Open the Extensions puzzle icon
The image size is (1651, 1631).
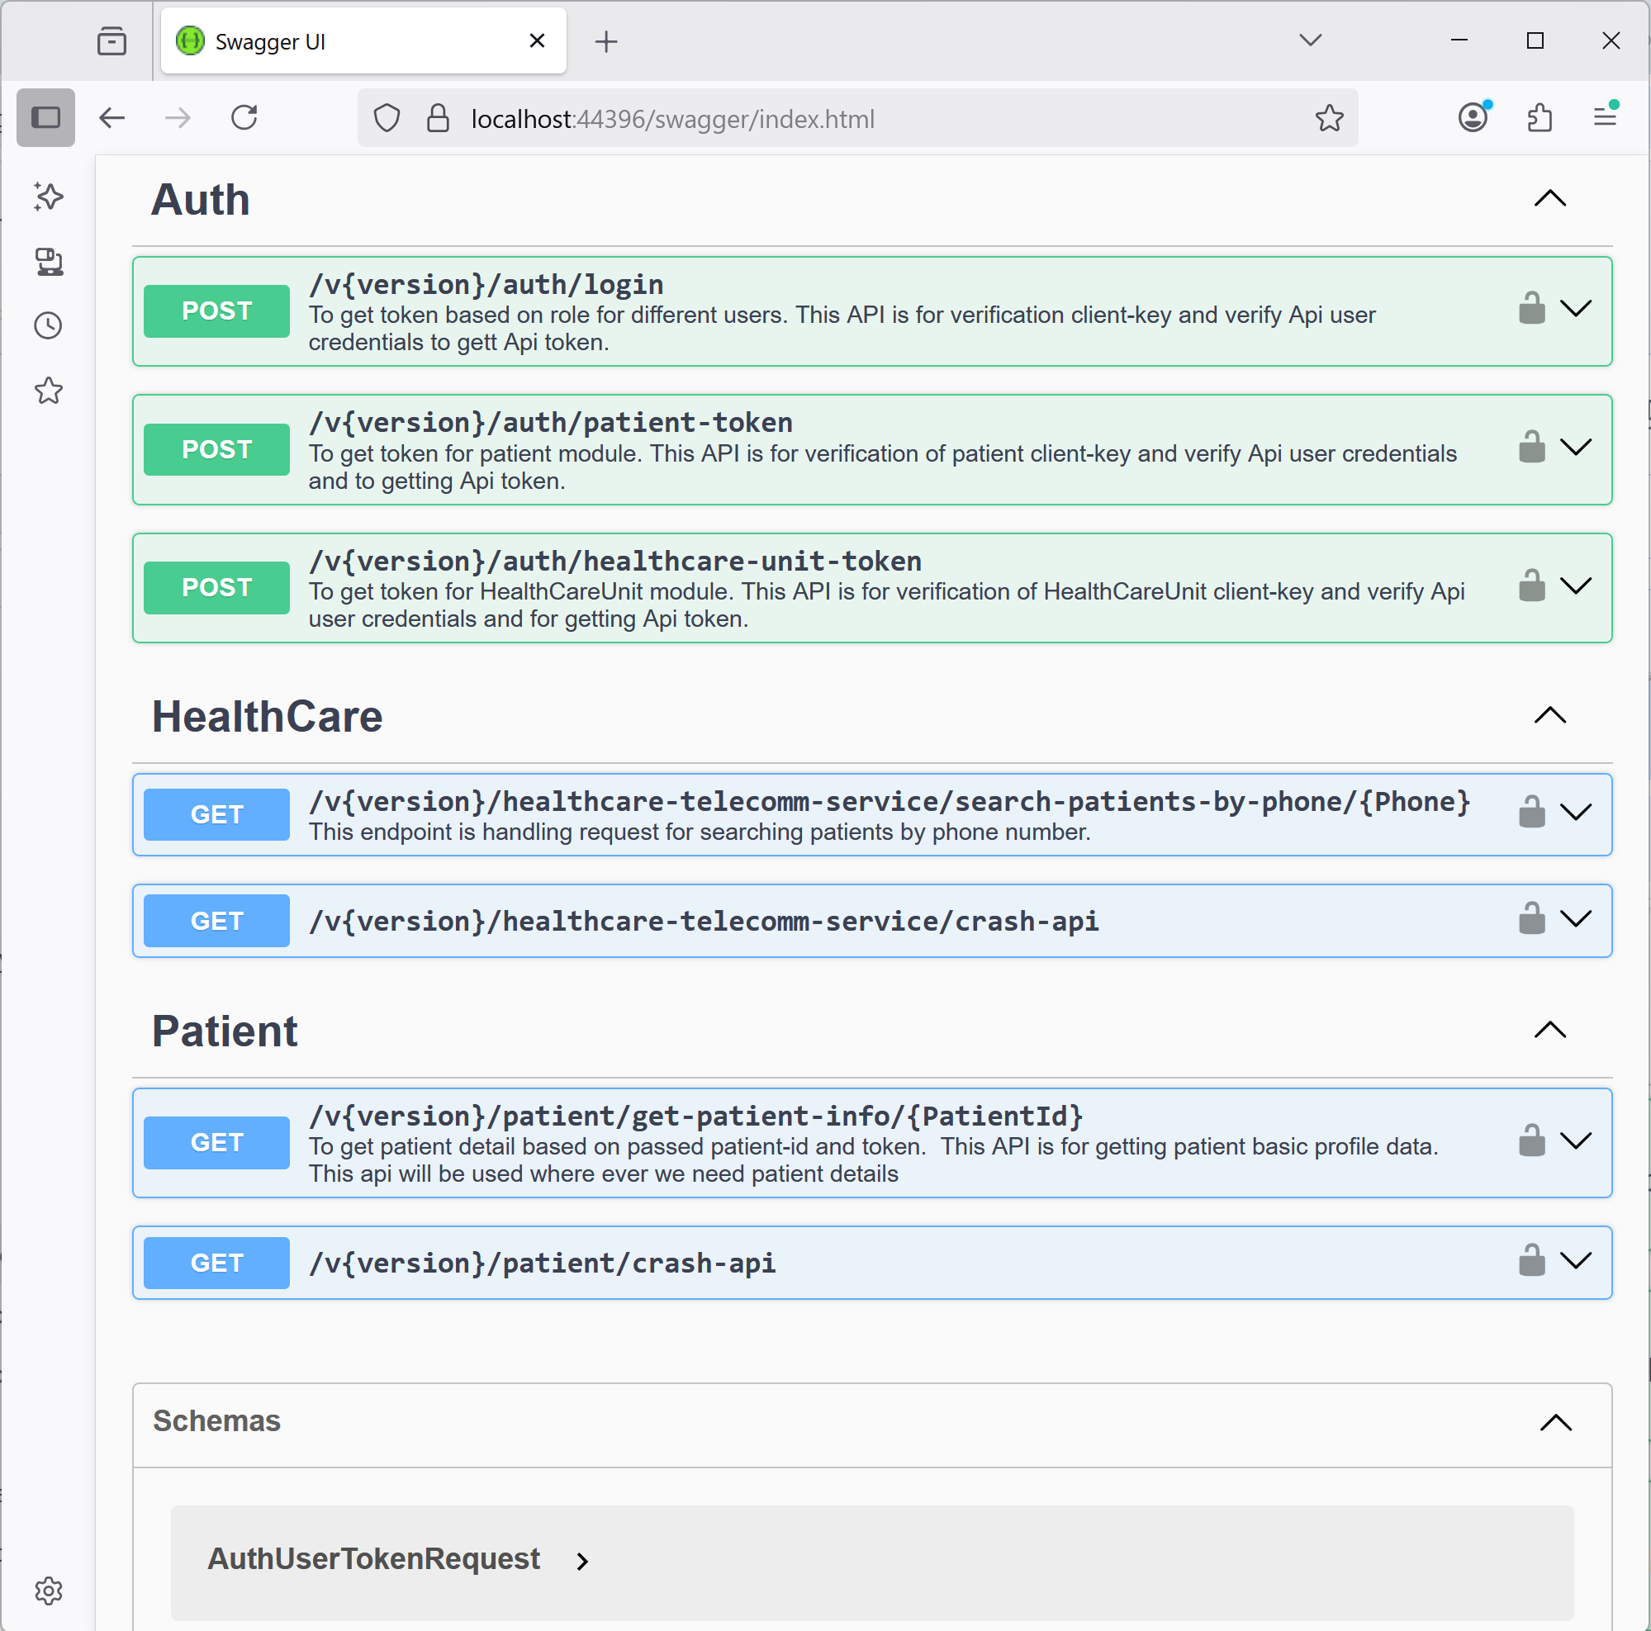1539,117
